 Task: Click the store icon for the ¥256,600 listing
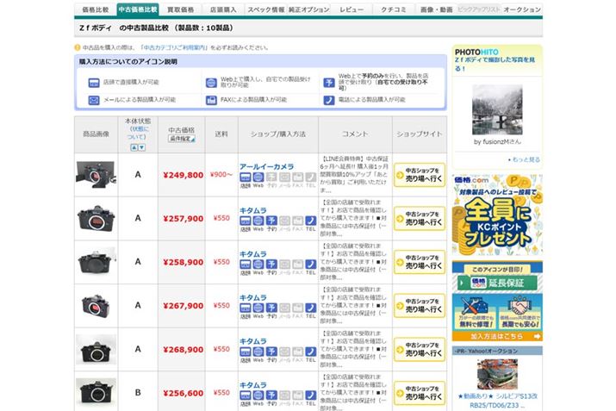click(245, 395)
